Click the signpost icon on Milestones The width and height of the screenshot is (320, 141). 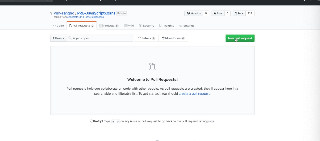coord(163,38)
